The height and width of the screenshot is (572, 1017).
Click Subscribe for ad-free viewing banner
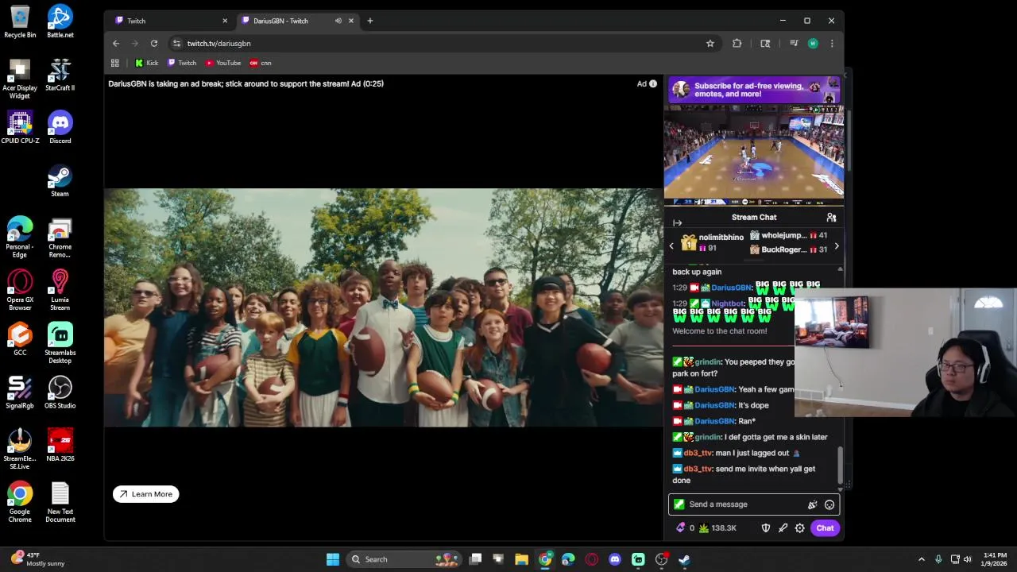pyautogui.click(x=754, y=90)
